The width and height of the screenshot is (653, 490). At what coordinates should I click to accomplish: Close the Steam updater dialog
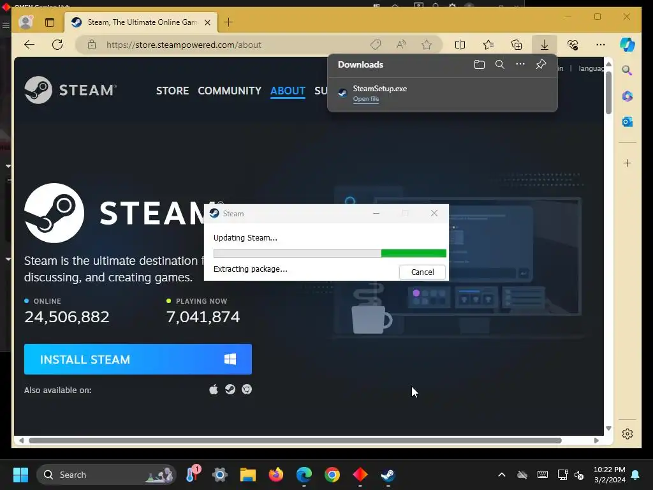pyautogui.click(x=434, y=213)
